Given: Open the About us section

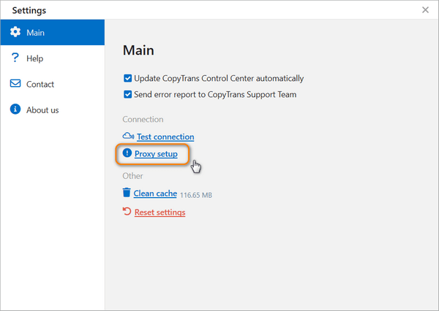Looking at the screenshot, I should [x=42, y=110].
